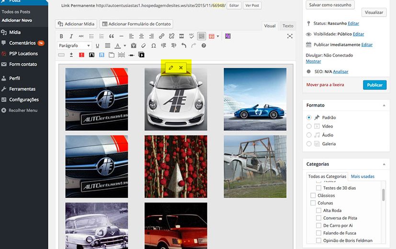Click the pencil icon to edit the gallery

tap(171, 68)
